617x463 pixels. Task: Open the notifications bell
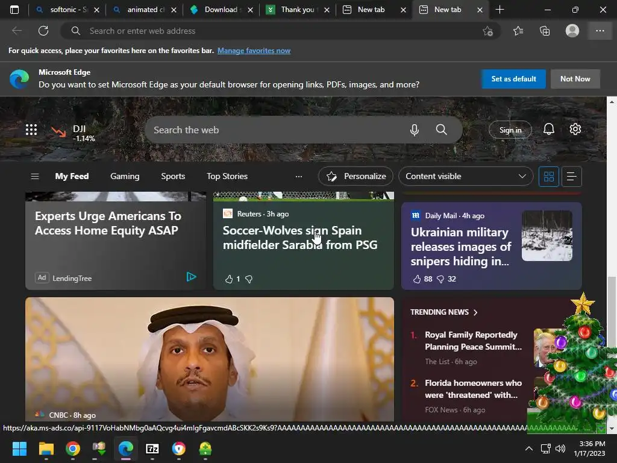(548, 129)
